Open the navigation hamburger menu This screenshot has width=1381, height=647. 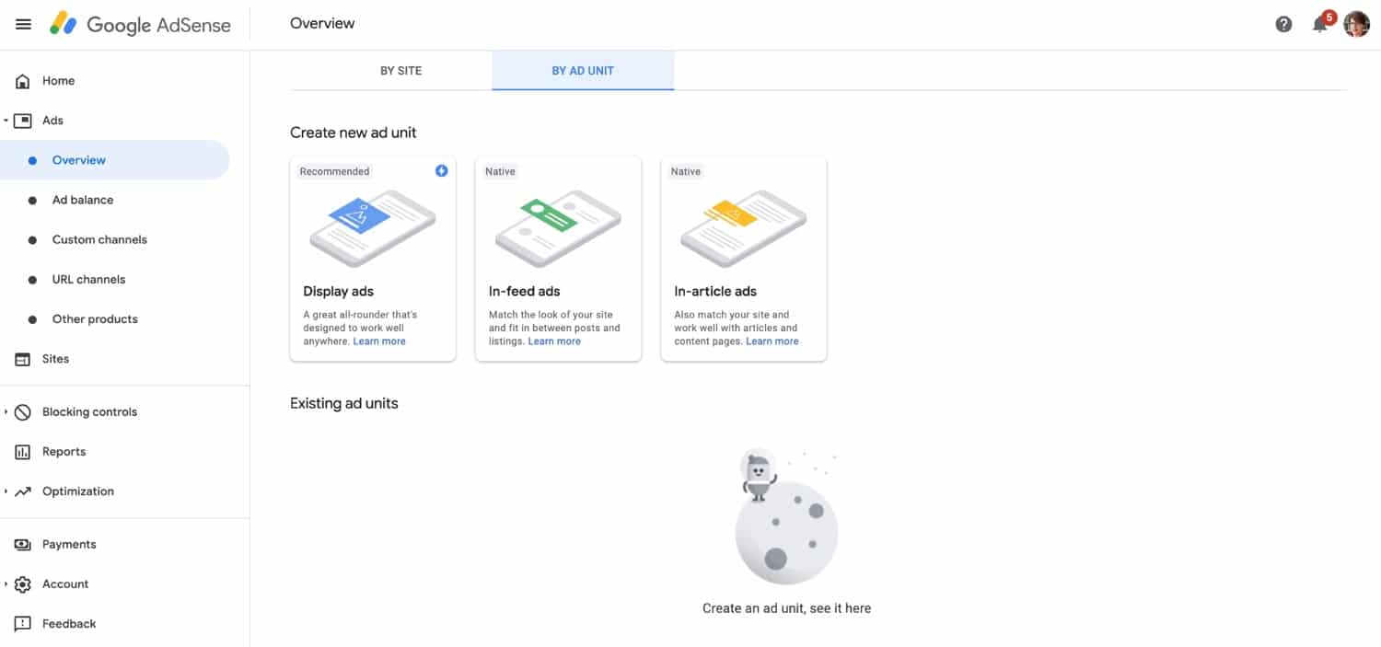click(x=23, y=24)
